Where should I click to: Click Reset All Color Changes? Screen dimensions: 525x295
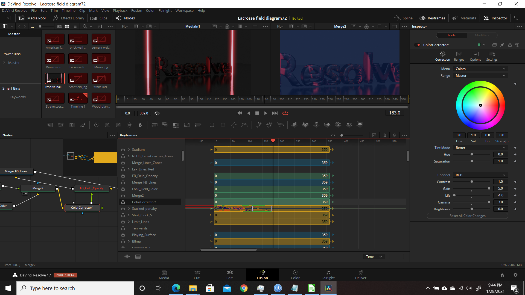pos(467,216)
